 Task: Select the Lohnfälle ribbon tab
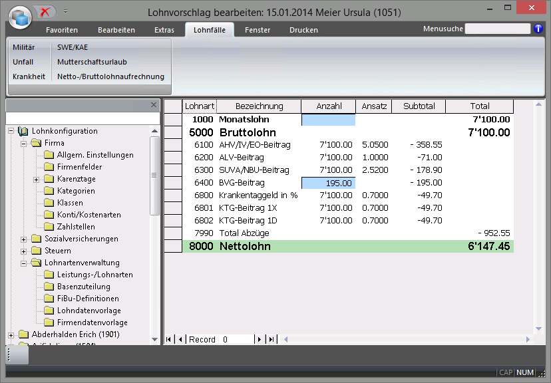coord(210,30)
